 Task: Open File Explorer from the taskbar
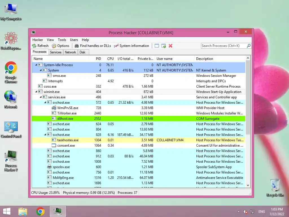(23, 211)
